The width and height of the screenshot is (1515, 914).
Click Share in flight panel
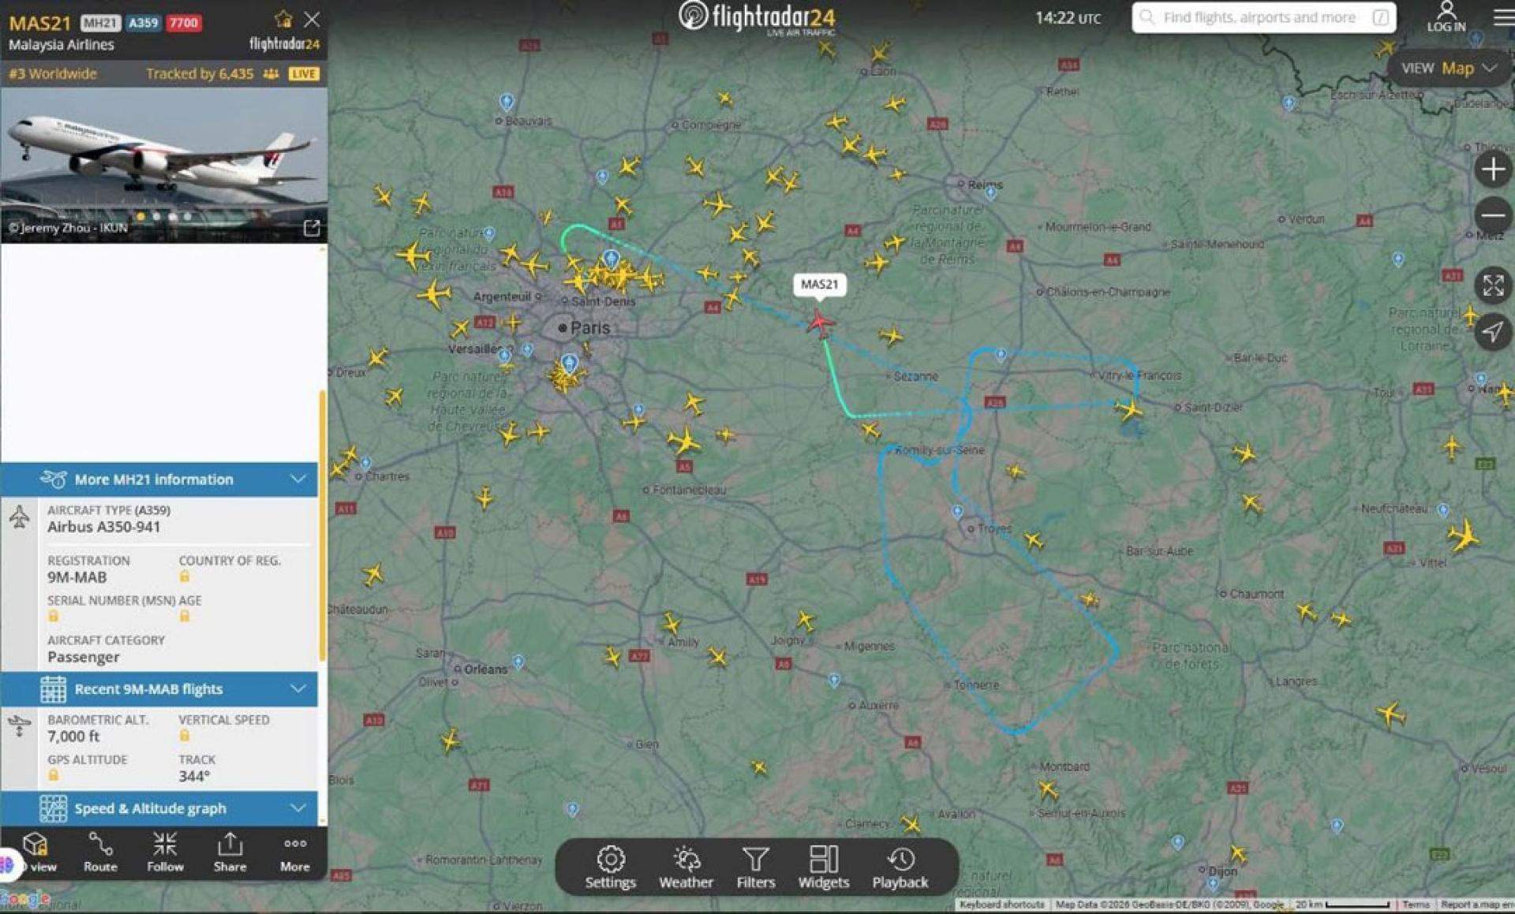pos(230,852)
